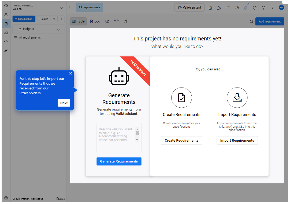This screenshot has width=290, height=204.
Task: Click the import icon in top toolbar
Action: tap(210, 7)
